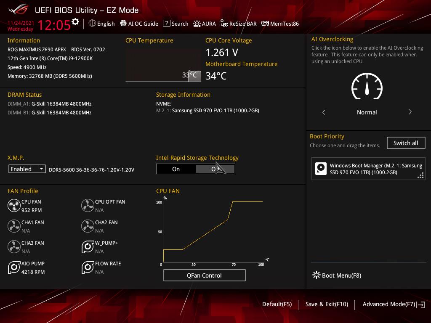Viewport: 431px width, 323px height.
Task: Click the AIO PUMP icon
Action: (14, 267)
